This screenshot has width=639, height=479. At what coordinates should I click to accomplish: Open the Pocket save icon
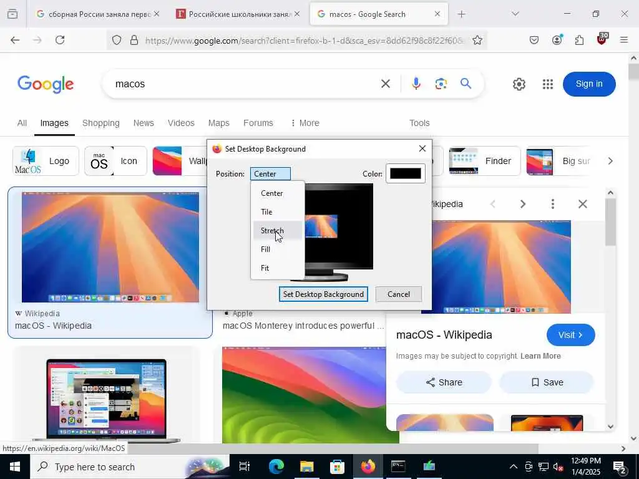tap(534, 40)
